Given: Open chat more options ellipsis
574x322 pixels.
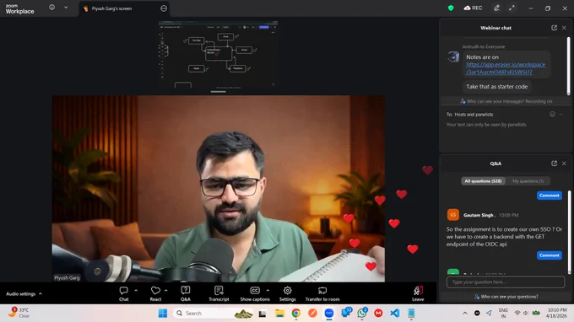Looking at the screenshot, I should point(561,115).
